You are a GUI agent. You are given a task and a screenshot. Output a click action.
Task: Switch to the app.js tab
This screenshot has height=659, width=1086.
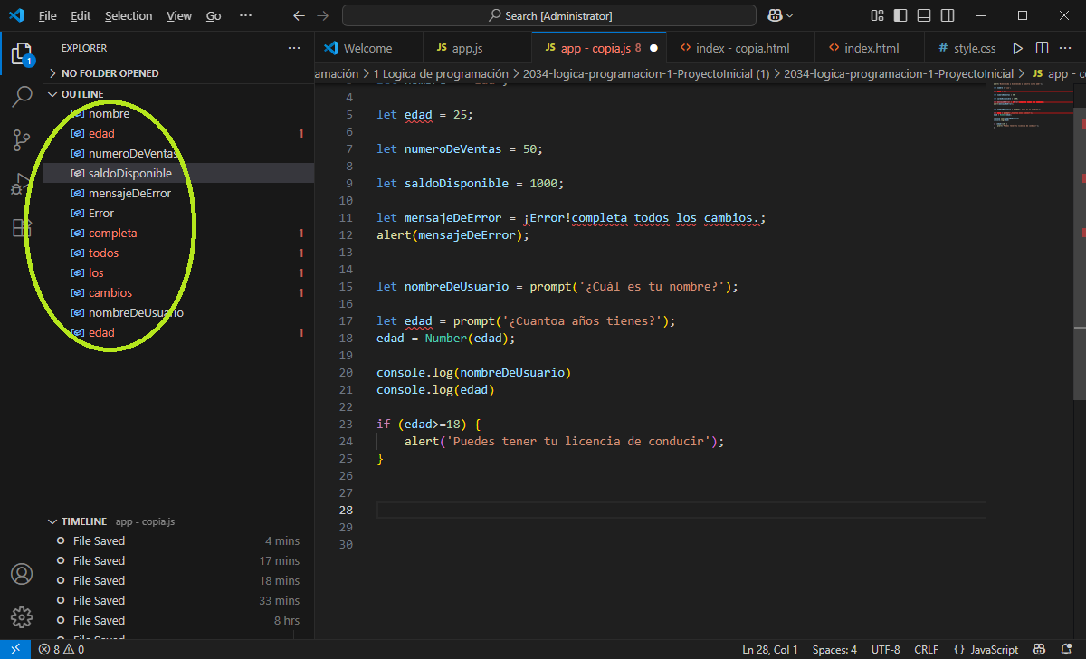pyautogui.click(x=477, y=48)
